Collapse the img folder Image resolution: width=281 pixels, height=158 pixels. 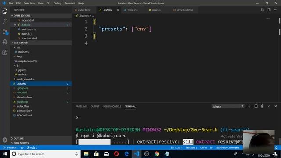[x=41, y=57]
